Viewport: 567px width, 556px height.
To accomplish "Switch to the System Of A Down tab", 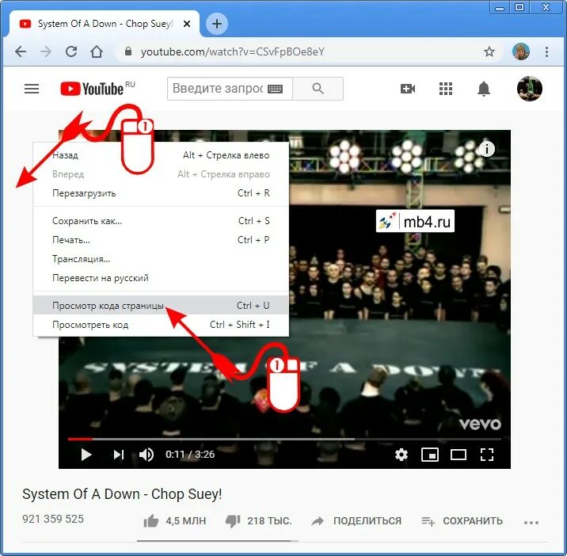I will (x=105, y=24).
